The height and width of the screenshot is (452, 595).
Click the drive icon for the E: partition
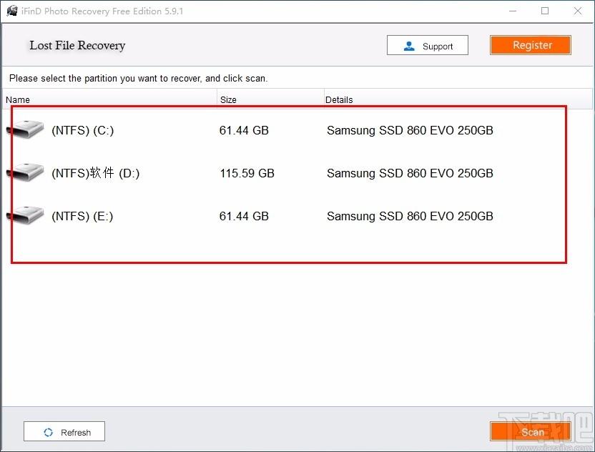(x=25, y=215)
